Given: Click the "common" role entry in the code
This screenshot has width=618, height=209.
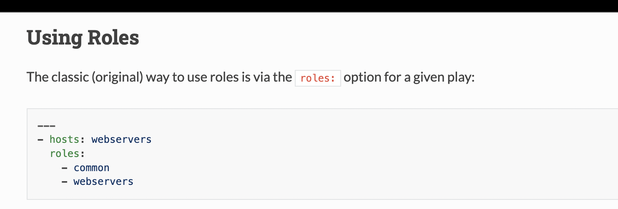Looking at the screenshot, I should [91, 167].
